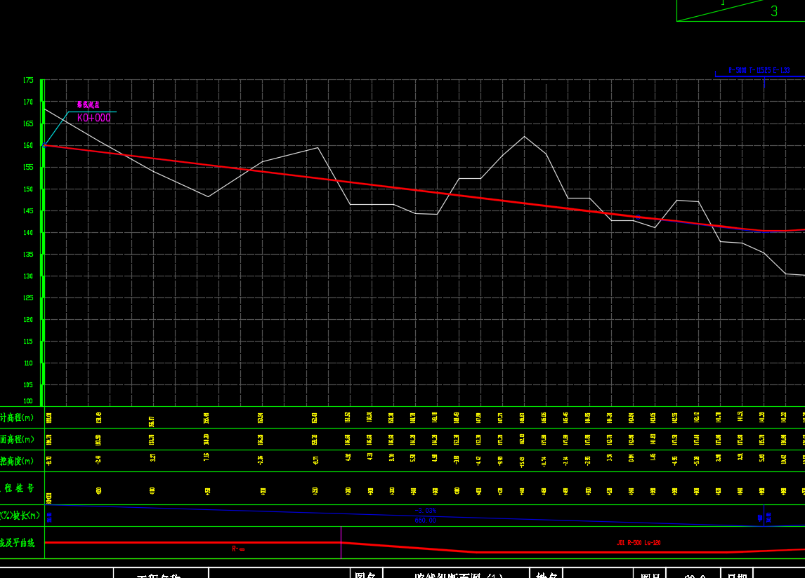Click the -2.03% slope value text
This screenshot has width=805, height=578.
pyautogui.click(x=425, y=511)
